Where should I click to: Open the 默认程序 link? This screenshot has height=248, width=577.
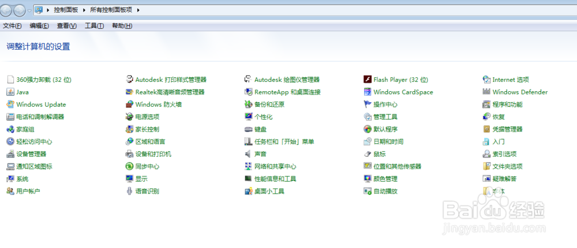coord(385,130)
